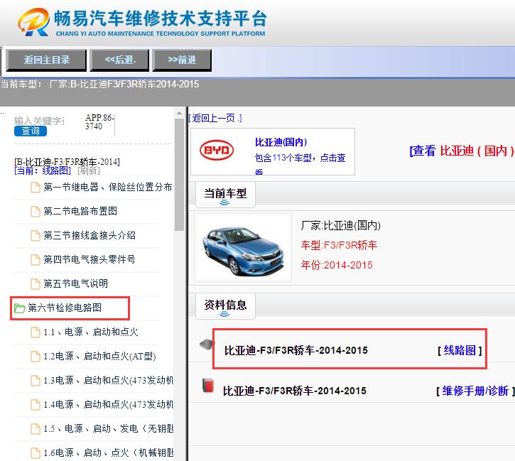515x461 pixels.
Task: Open 第三节接线盒接头介绍 tree item
Action: click(90, 235)
